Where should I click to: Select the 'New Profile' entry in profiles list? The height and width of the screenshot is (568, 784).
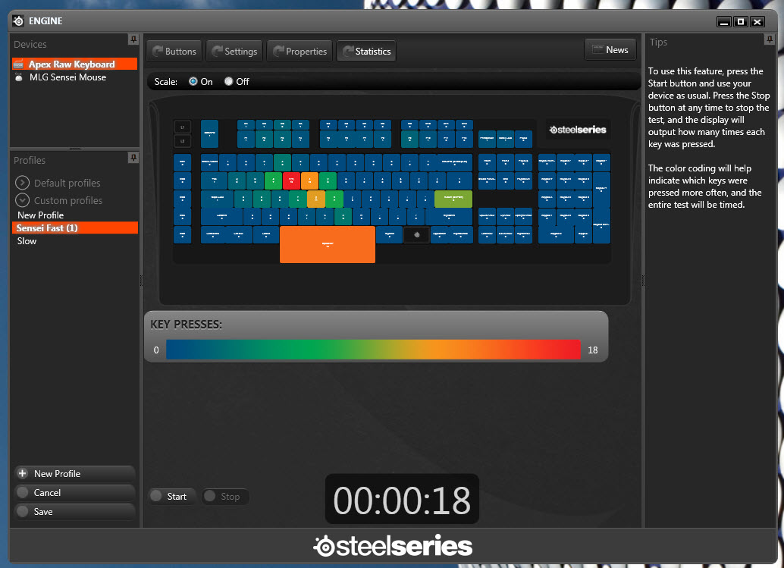[x=40, y=215]
